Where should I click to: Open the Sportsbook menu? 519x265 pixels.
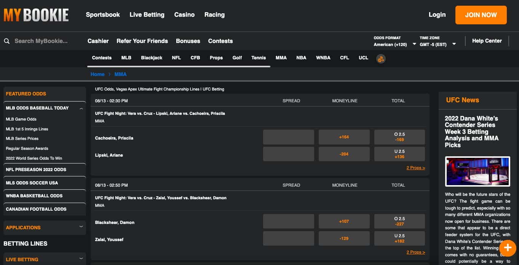[103, 15]
